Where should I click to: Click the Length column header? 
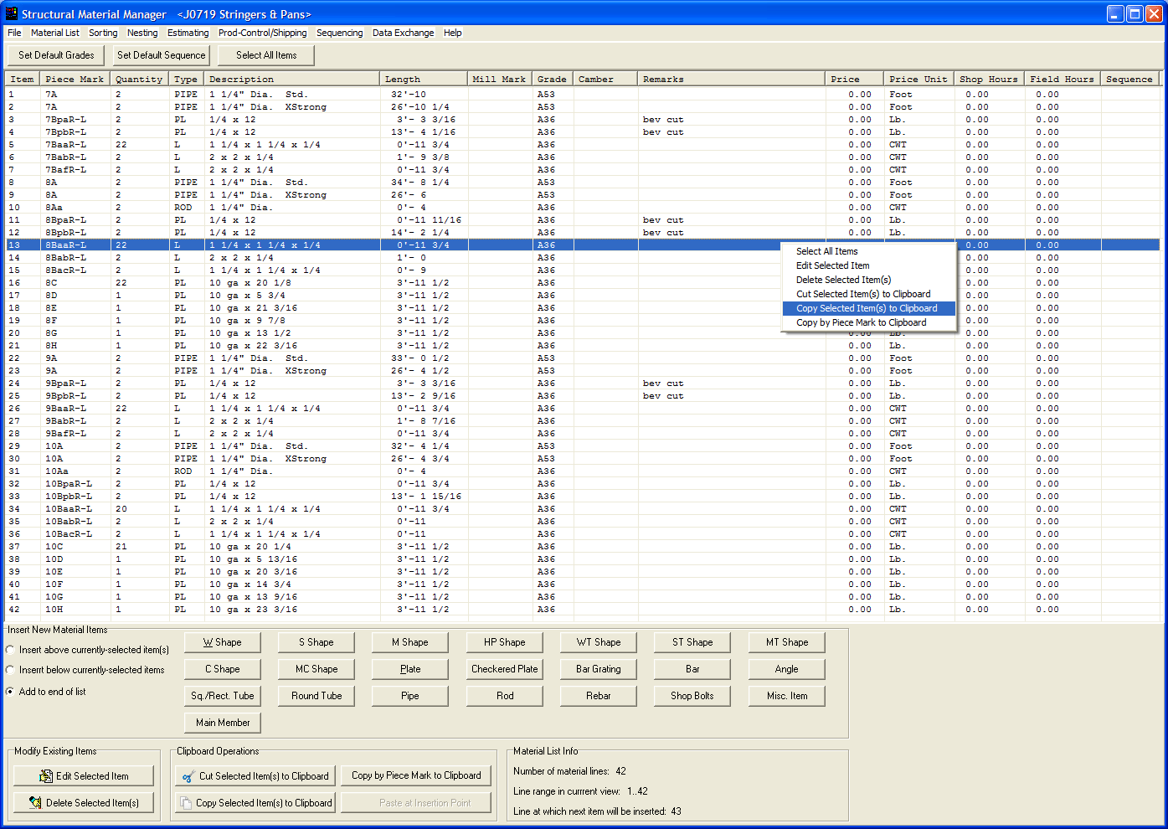pyautogui.click(x=424, y=79)
